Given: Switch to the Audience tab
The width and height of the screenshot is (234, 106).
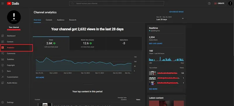Looking at the screenshot, I should pyautogui.click(x=61, y=20).
